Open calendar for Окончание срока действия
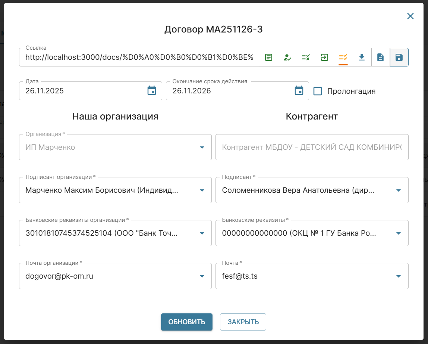 click(299, 91)
